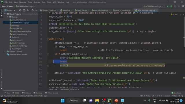Click the 'while True' breadcrumb

tap(53, 90)
